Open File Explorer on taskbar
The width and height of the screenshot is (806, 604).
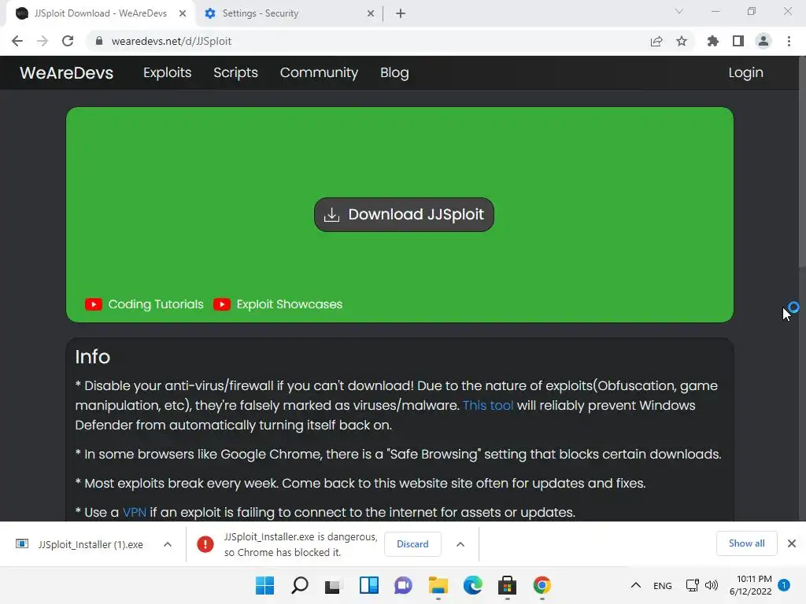438,585
